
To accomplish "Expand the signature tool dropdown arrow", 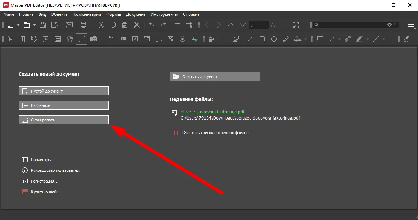I will [x=306, y=39].
